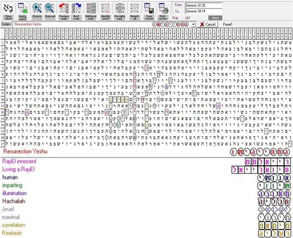293x238 pixels.
Task: Click the circled Hebrew letters beside human
Action: point(274,178)
